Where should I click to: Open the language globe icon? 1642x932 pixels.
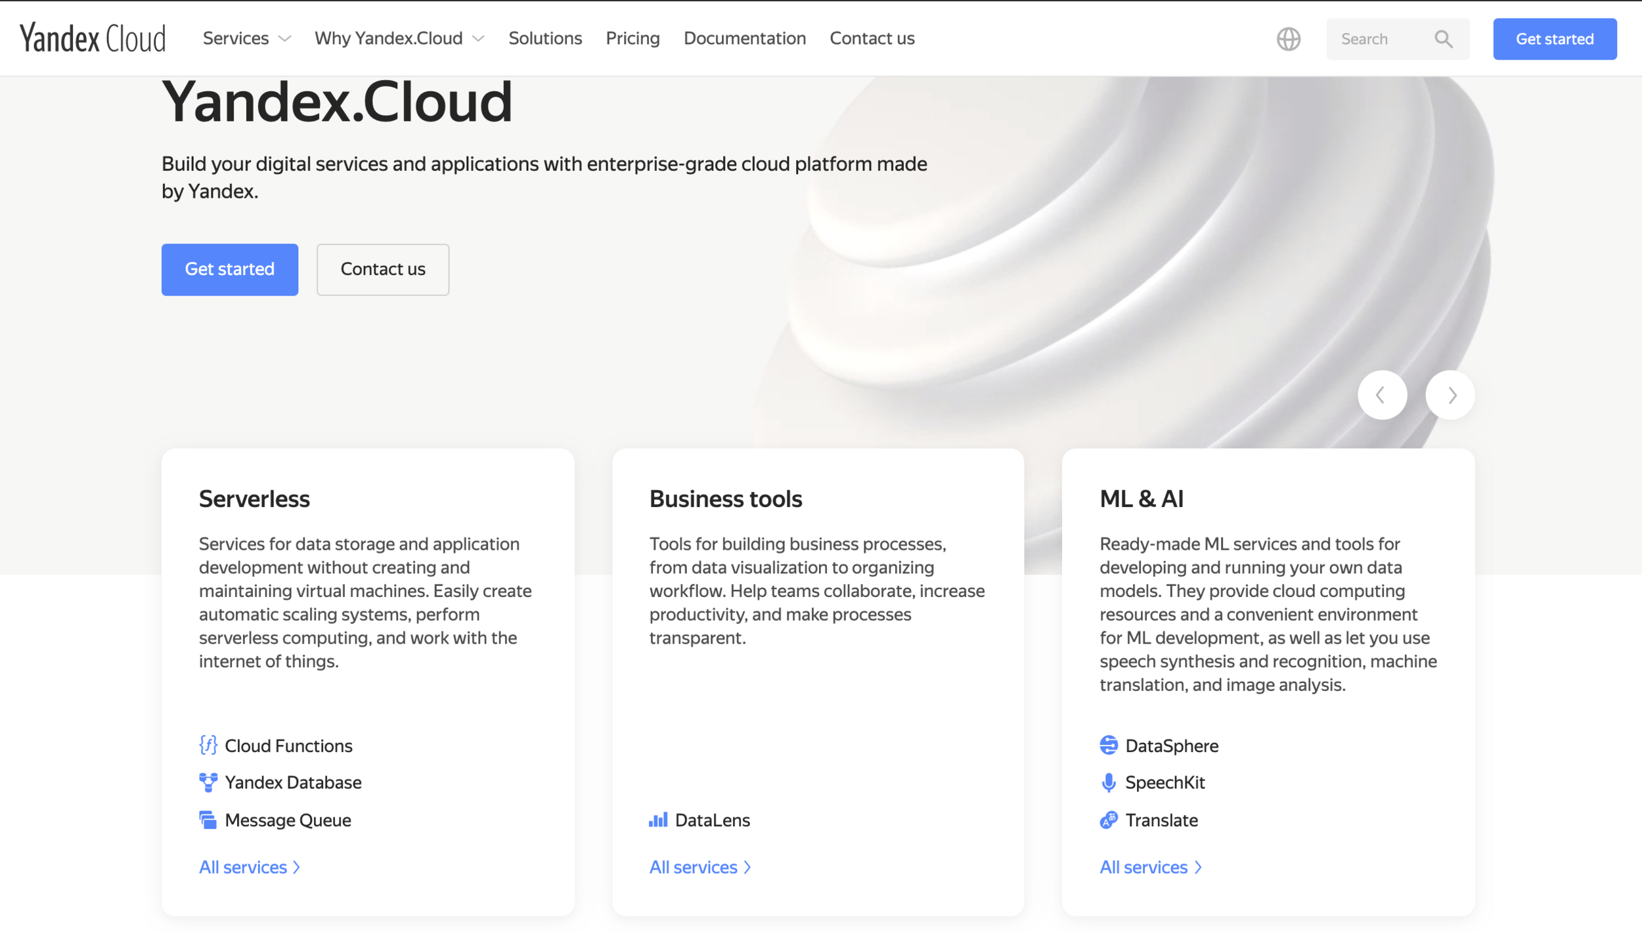1288,39
